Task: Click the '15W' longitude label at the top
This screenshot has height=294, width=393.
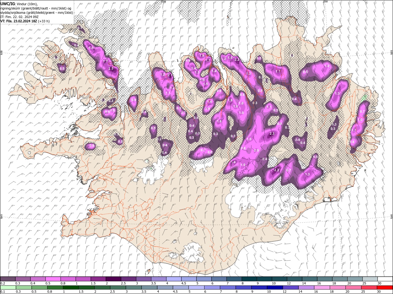Action: pos(325,2)
